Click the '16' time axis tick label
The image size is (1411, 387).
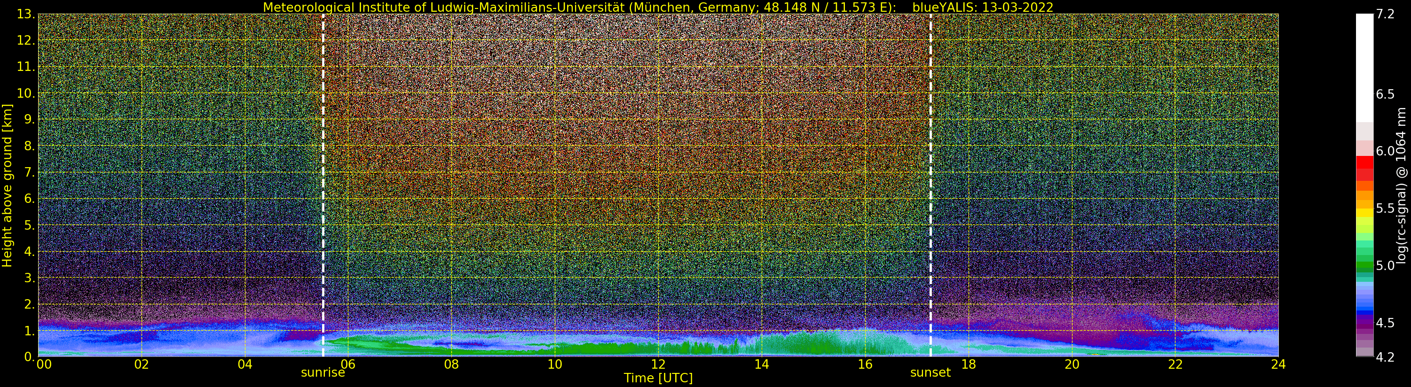click(x=865, y=364)
